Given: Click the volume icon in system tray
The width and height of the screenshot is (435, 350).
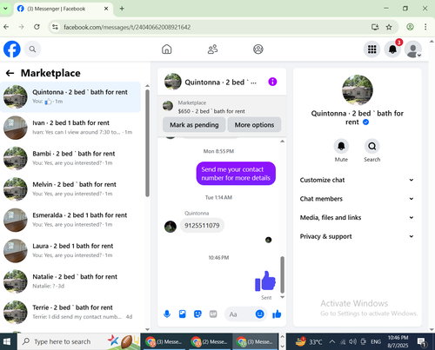Looking at the screenshot, I should 352,342.
